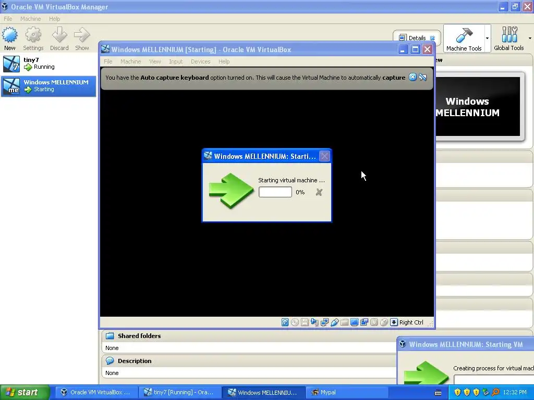Open Global Tools in the Manager
Viewport: 534px width, 400px height.
point(509,39)
